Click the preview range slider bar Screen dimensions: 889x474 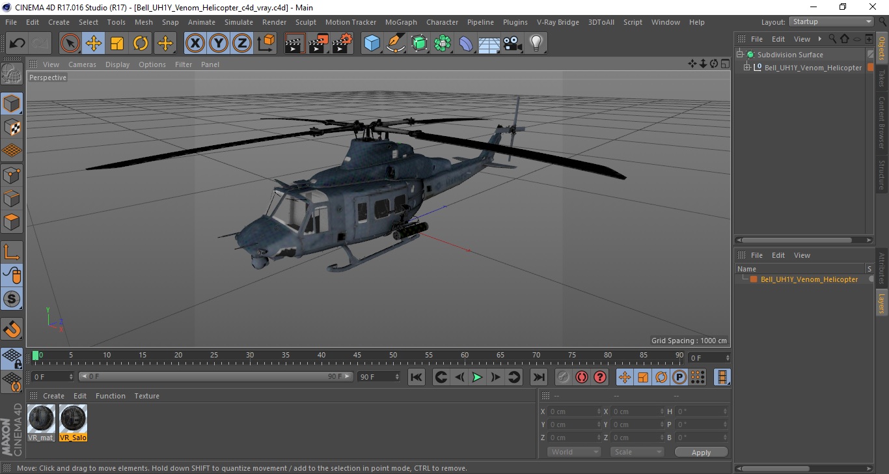pyautogui.click(x=216, y=376)
